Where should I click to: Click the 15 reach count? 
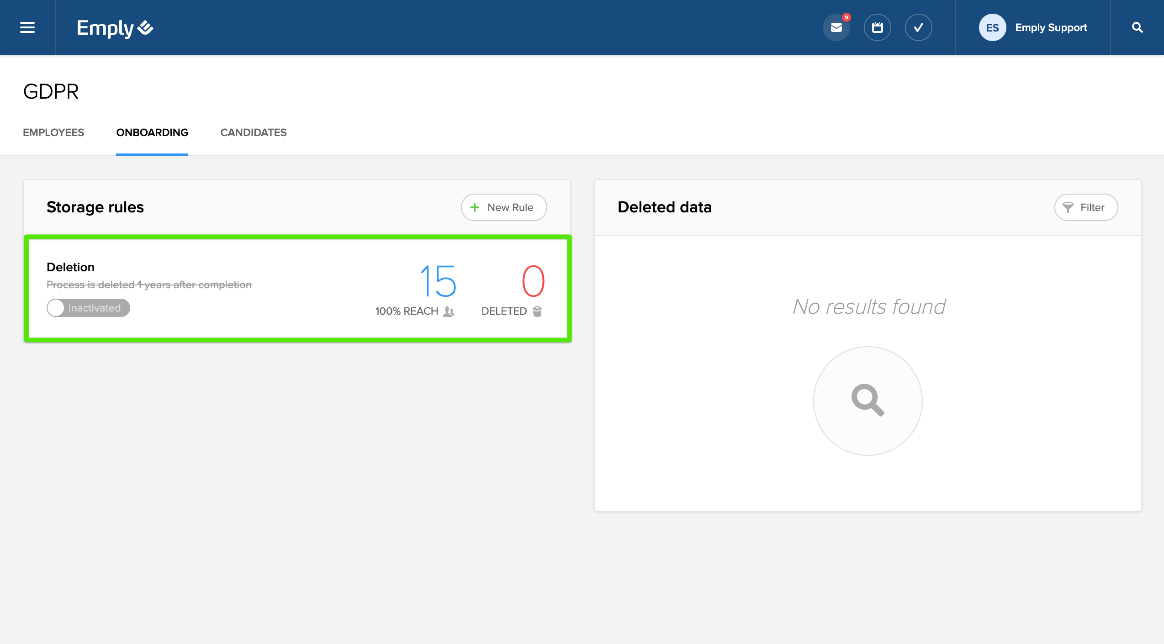point(438,281)
